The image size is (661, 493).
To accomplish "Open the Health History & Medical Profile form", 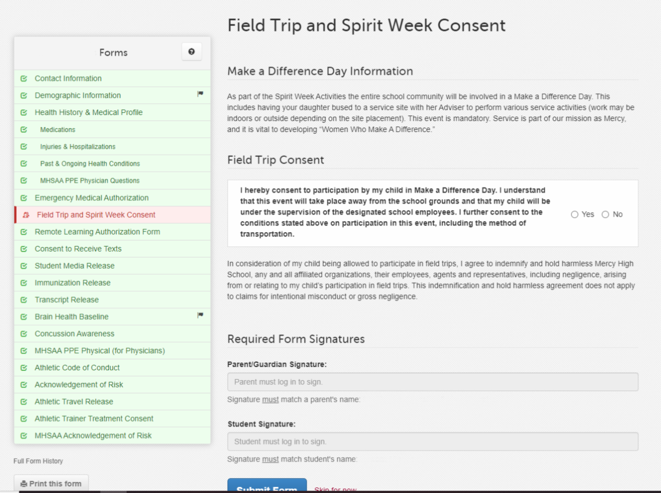I will tap(88, 112).
